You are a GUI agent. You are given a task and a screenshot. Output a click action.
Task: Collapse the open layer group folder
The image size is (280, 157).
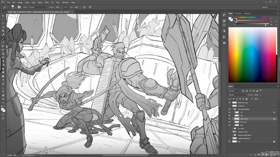tap(233, 109)
